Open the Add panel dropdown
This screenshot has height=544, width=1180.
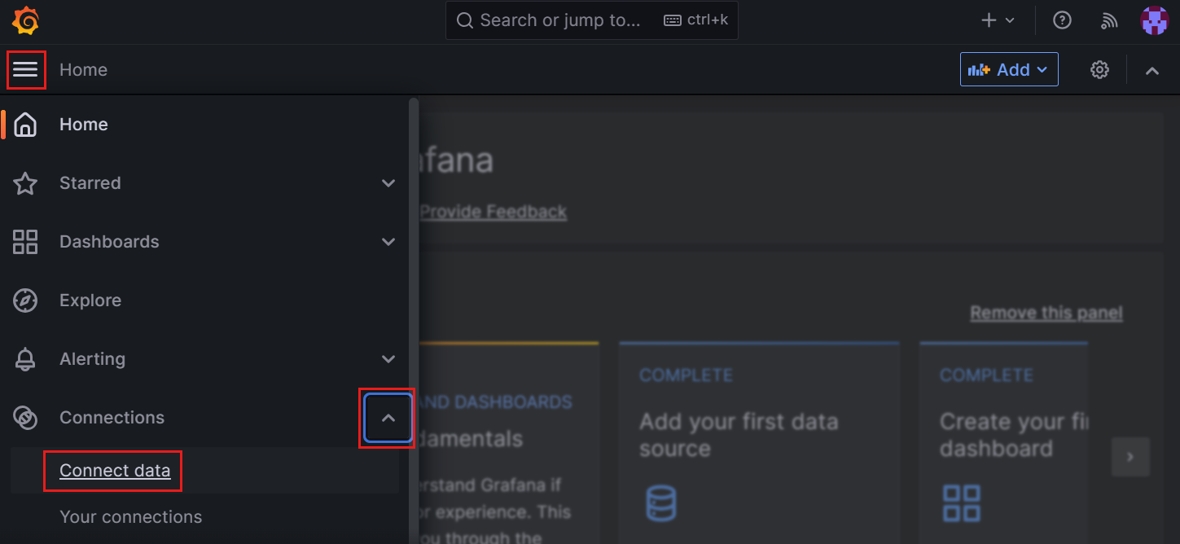click(1008, 69)
